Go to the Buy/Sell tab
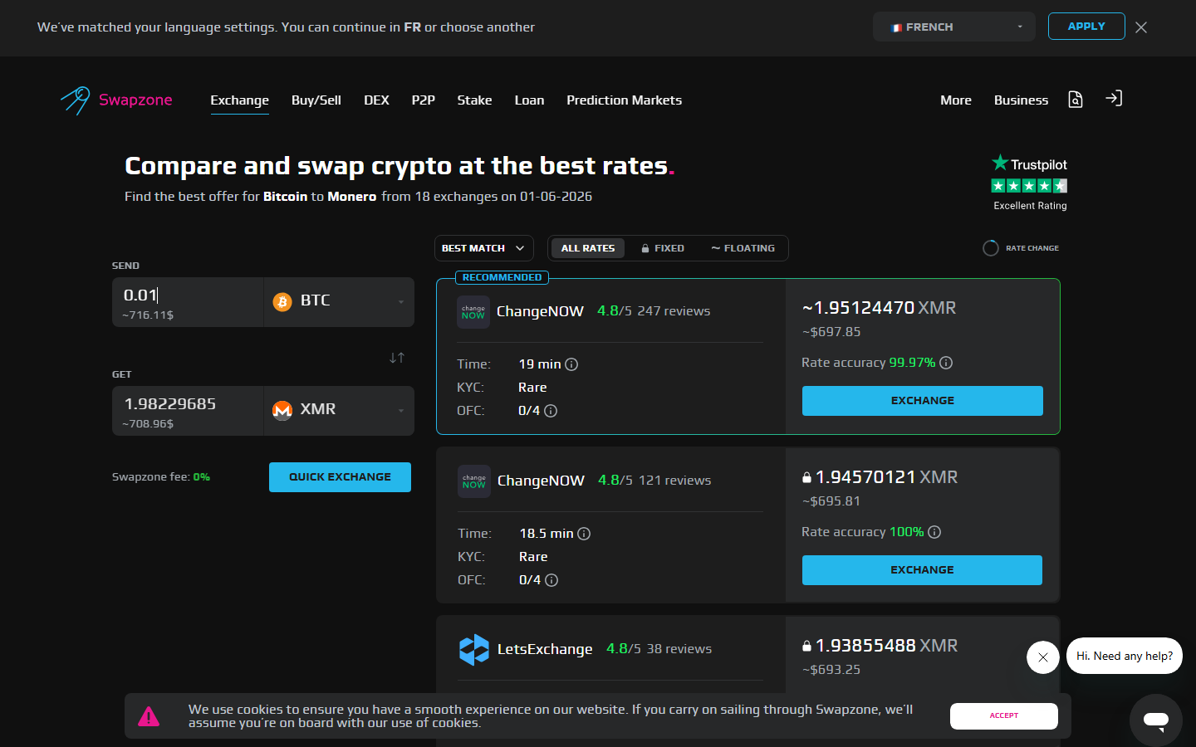 (316, 100)
